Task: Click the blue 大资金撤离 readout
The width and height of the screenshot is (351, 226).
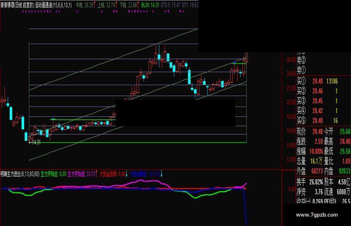Action: (x=145, y=174)
